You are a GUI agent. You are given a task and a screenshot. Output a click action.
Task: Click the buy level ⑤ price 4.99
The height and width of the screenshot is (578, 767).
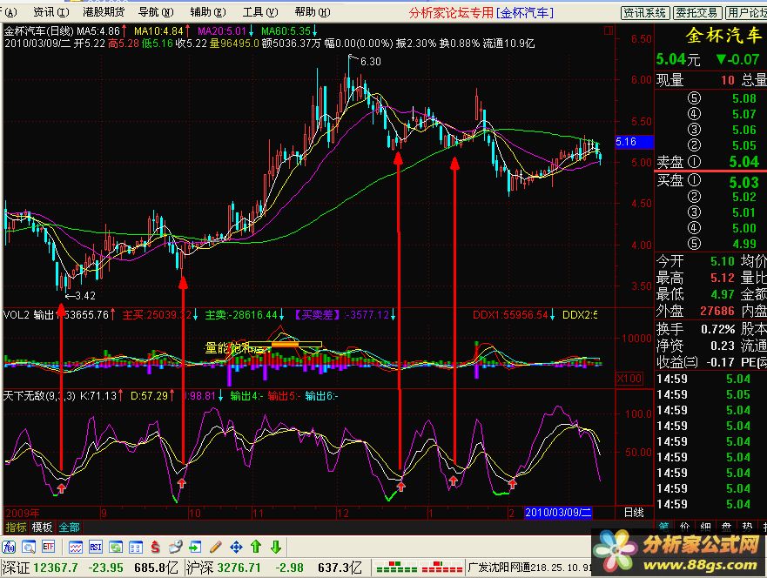744,244
